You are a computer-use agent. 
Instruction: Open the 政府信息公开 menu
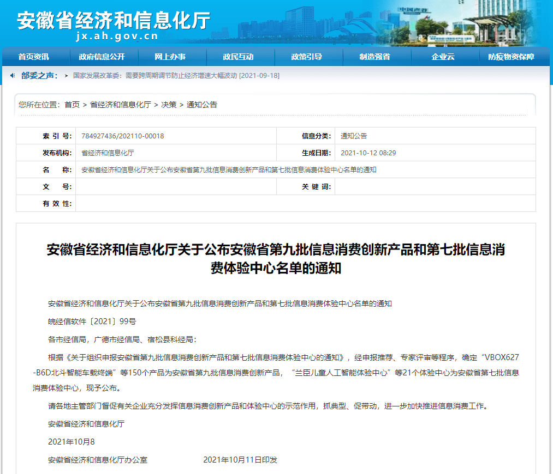pyautogui.click(x=102, y=57)
